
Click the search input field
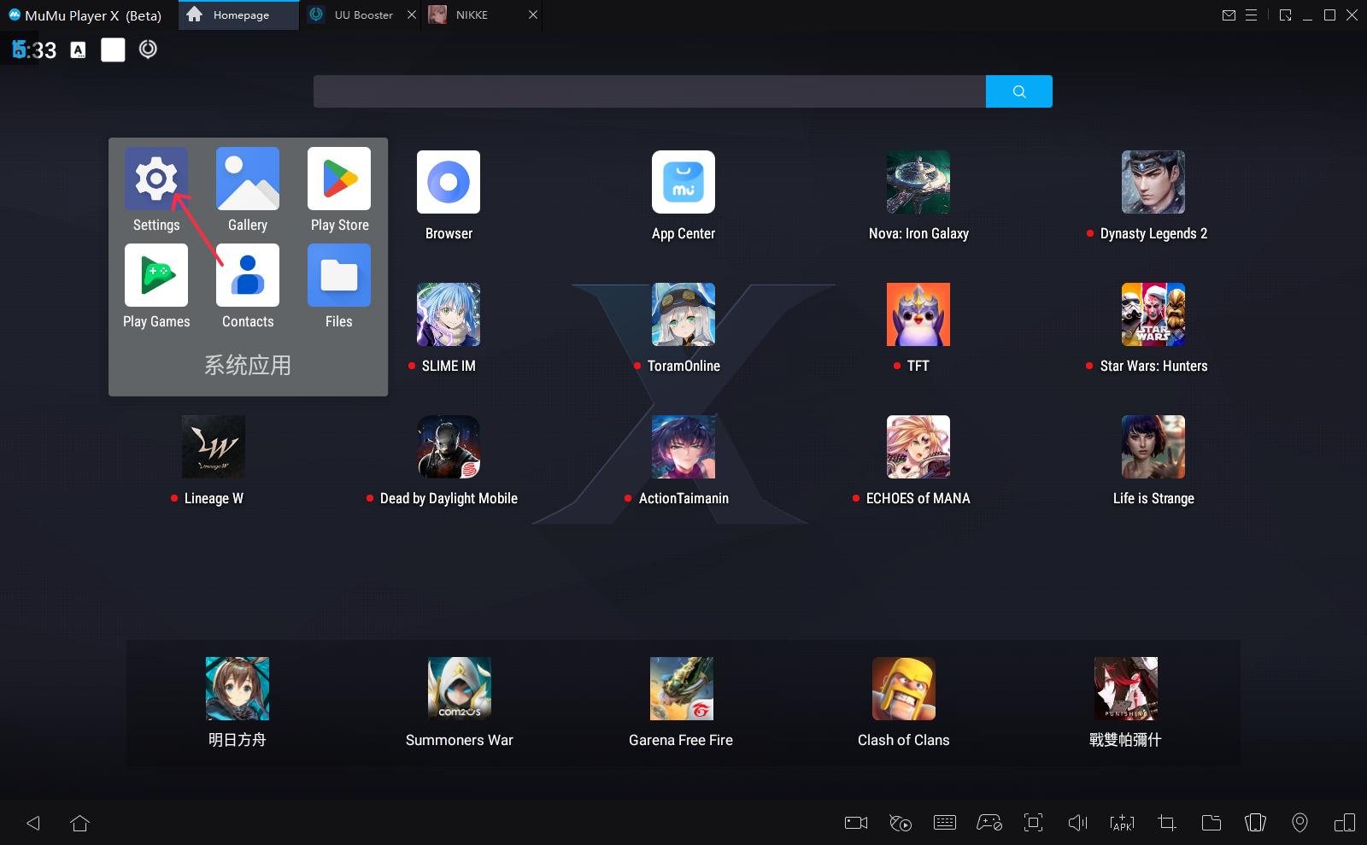(x=649, y=91)
